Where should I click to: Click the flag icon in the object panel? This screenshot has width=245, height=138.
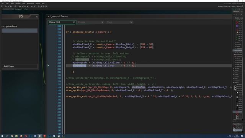21,16
